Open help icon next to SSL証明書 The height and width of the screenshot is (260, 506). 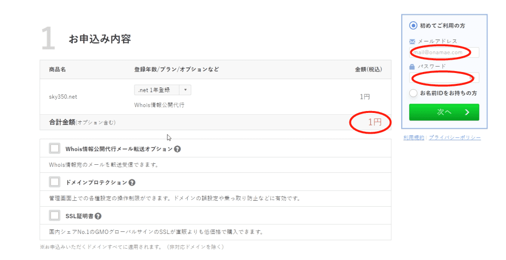pos(98,216)
